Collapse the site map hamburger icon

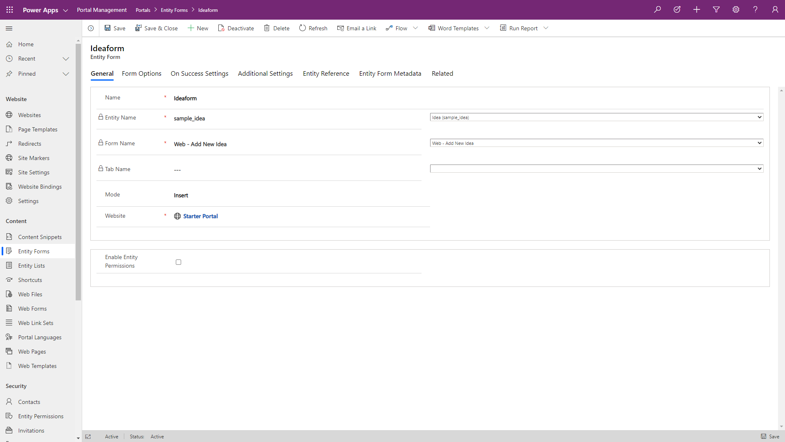coord(9,28)
